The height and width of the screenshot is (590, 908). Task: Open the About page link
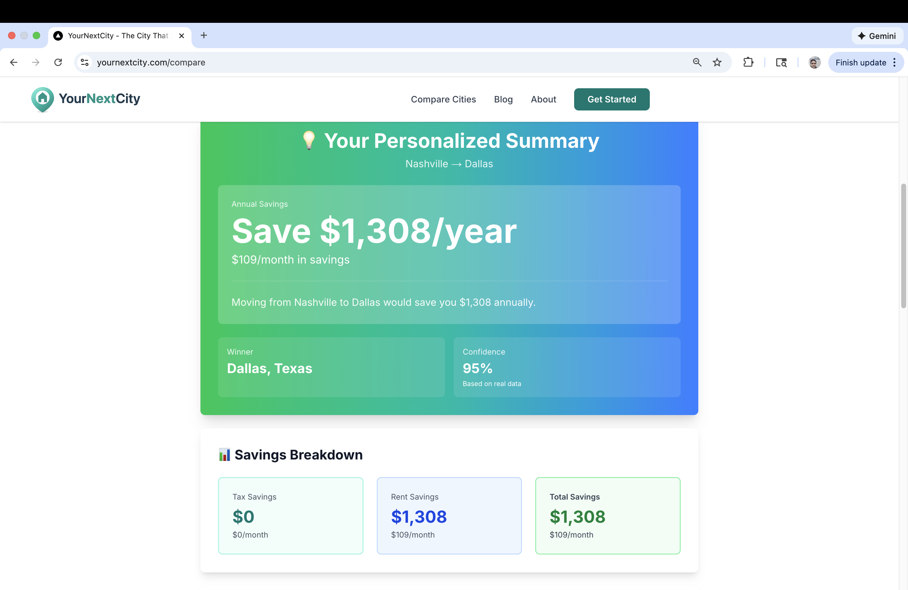tap(543, 99)
